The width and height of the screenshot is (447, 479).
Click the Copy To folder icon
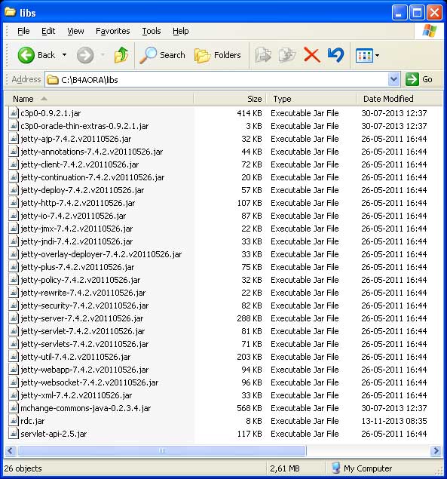pyautogui.click(x=287, y=55)
